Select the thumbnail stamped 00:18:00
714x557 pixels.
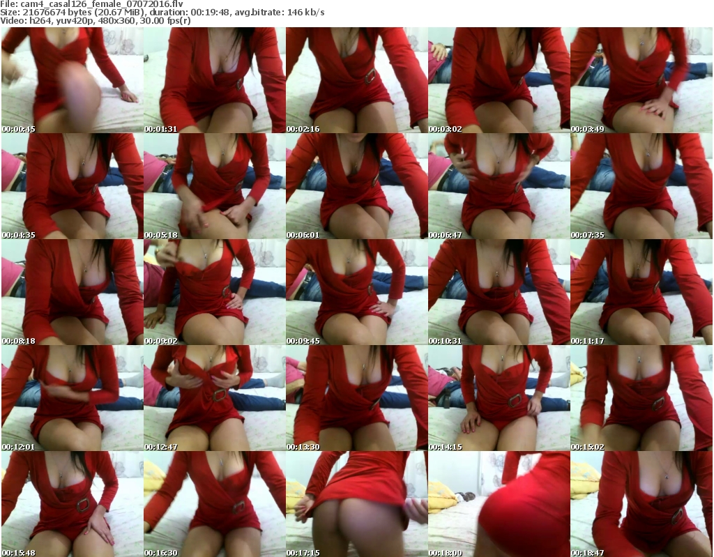(499, 504)
